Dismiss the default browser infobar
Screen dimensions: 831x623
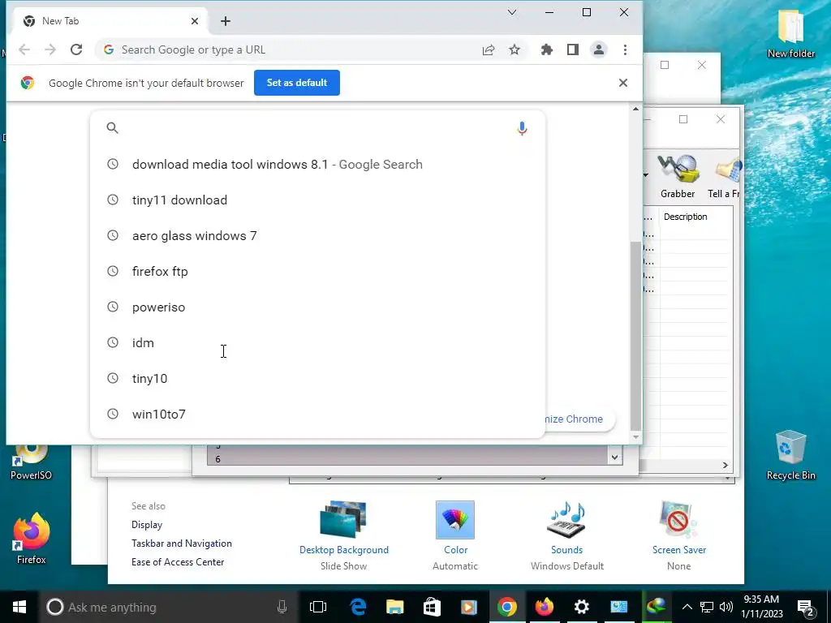pyautogui.click(x=623, y=83)
